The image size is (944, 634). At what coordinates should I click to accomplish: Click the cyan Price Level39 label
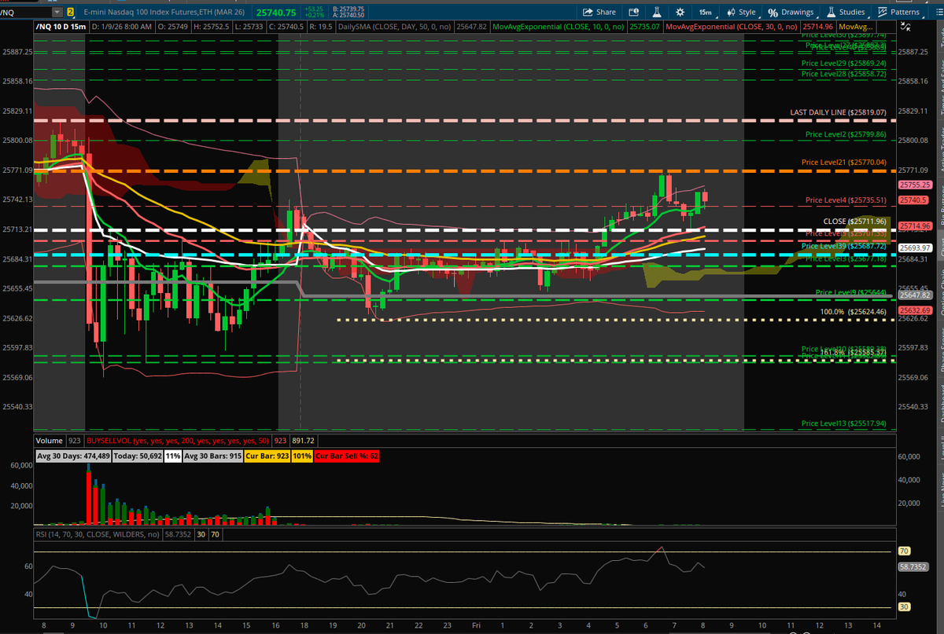(844, 246)
